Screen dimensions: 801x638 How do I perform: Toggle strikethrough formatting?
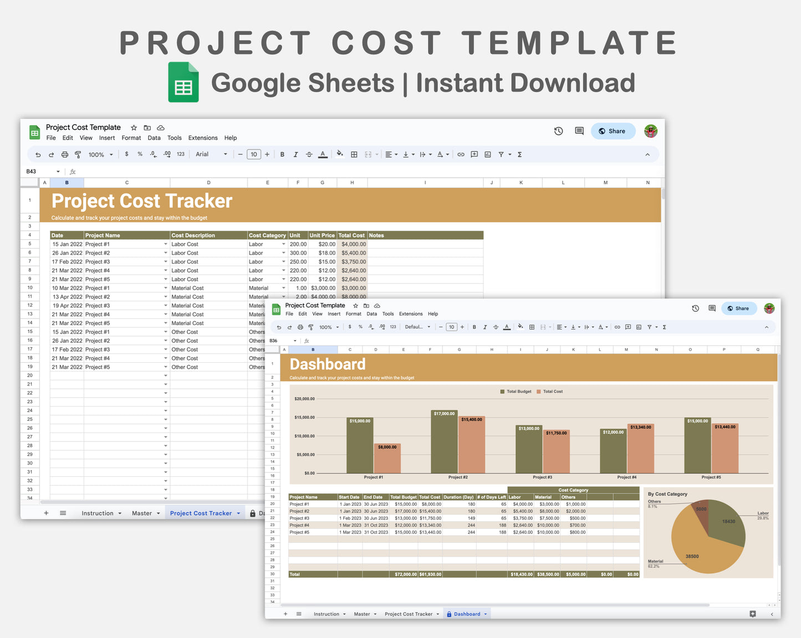(309, 155)
